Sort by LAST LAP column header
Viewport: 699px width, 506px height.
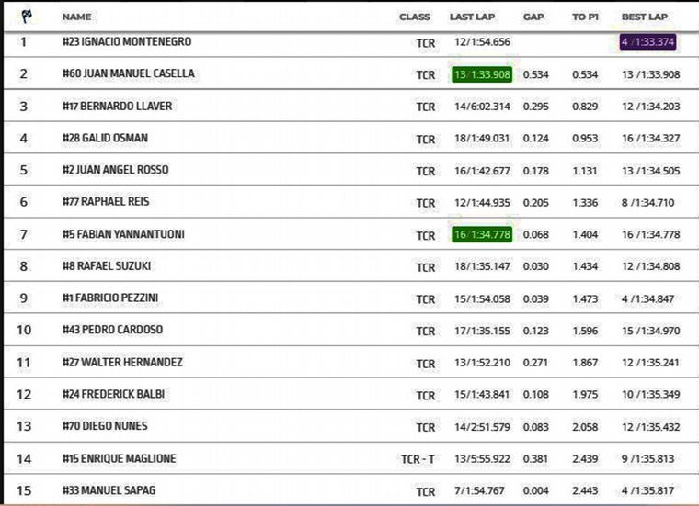coord(474,17)
